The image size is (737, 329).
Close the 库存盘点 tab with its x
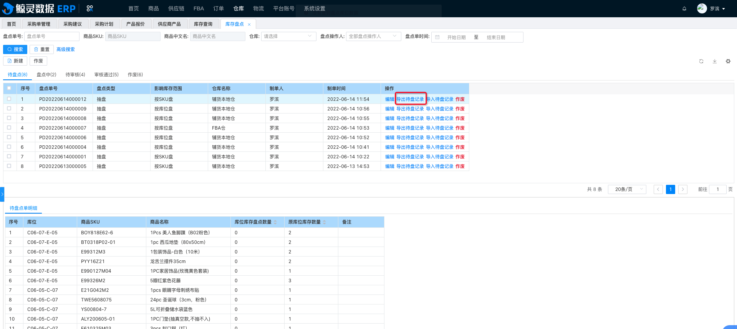(249, 24)
